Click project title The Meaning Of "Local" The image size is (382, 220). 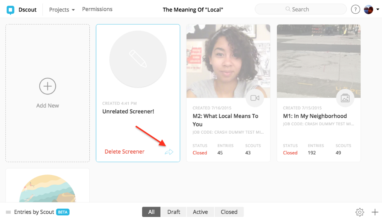click(193, 10)
